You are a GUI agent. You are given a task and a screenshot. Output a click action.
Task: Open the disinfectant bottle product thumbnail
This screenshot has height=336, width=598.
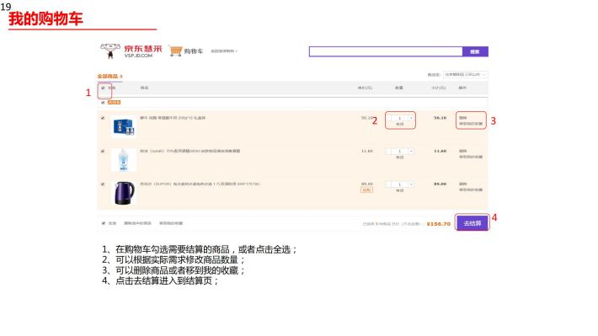coord(124,160)
